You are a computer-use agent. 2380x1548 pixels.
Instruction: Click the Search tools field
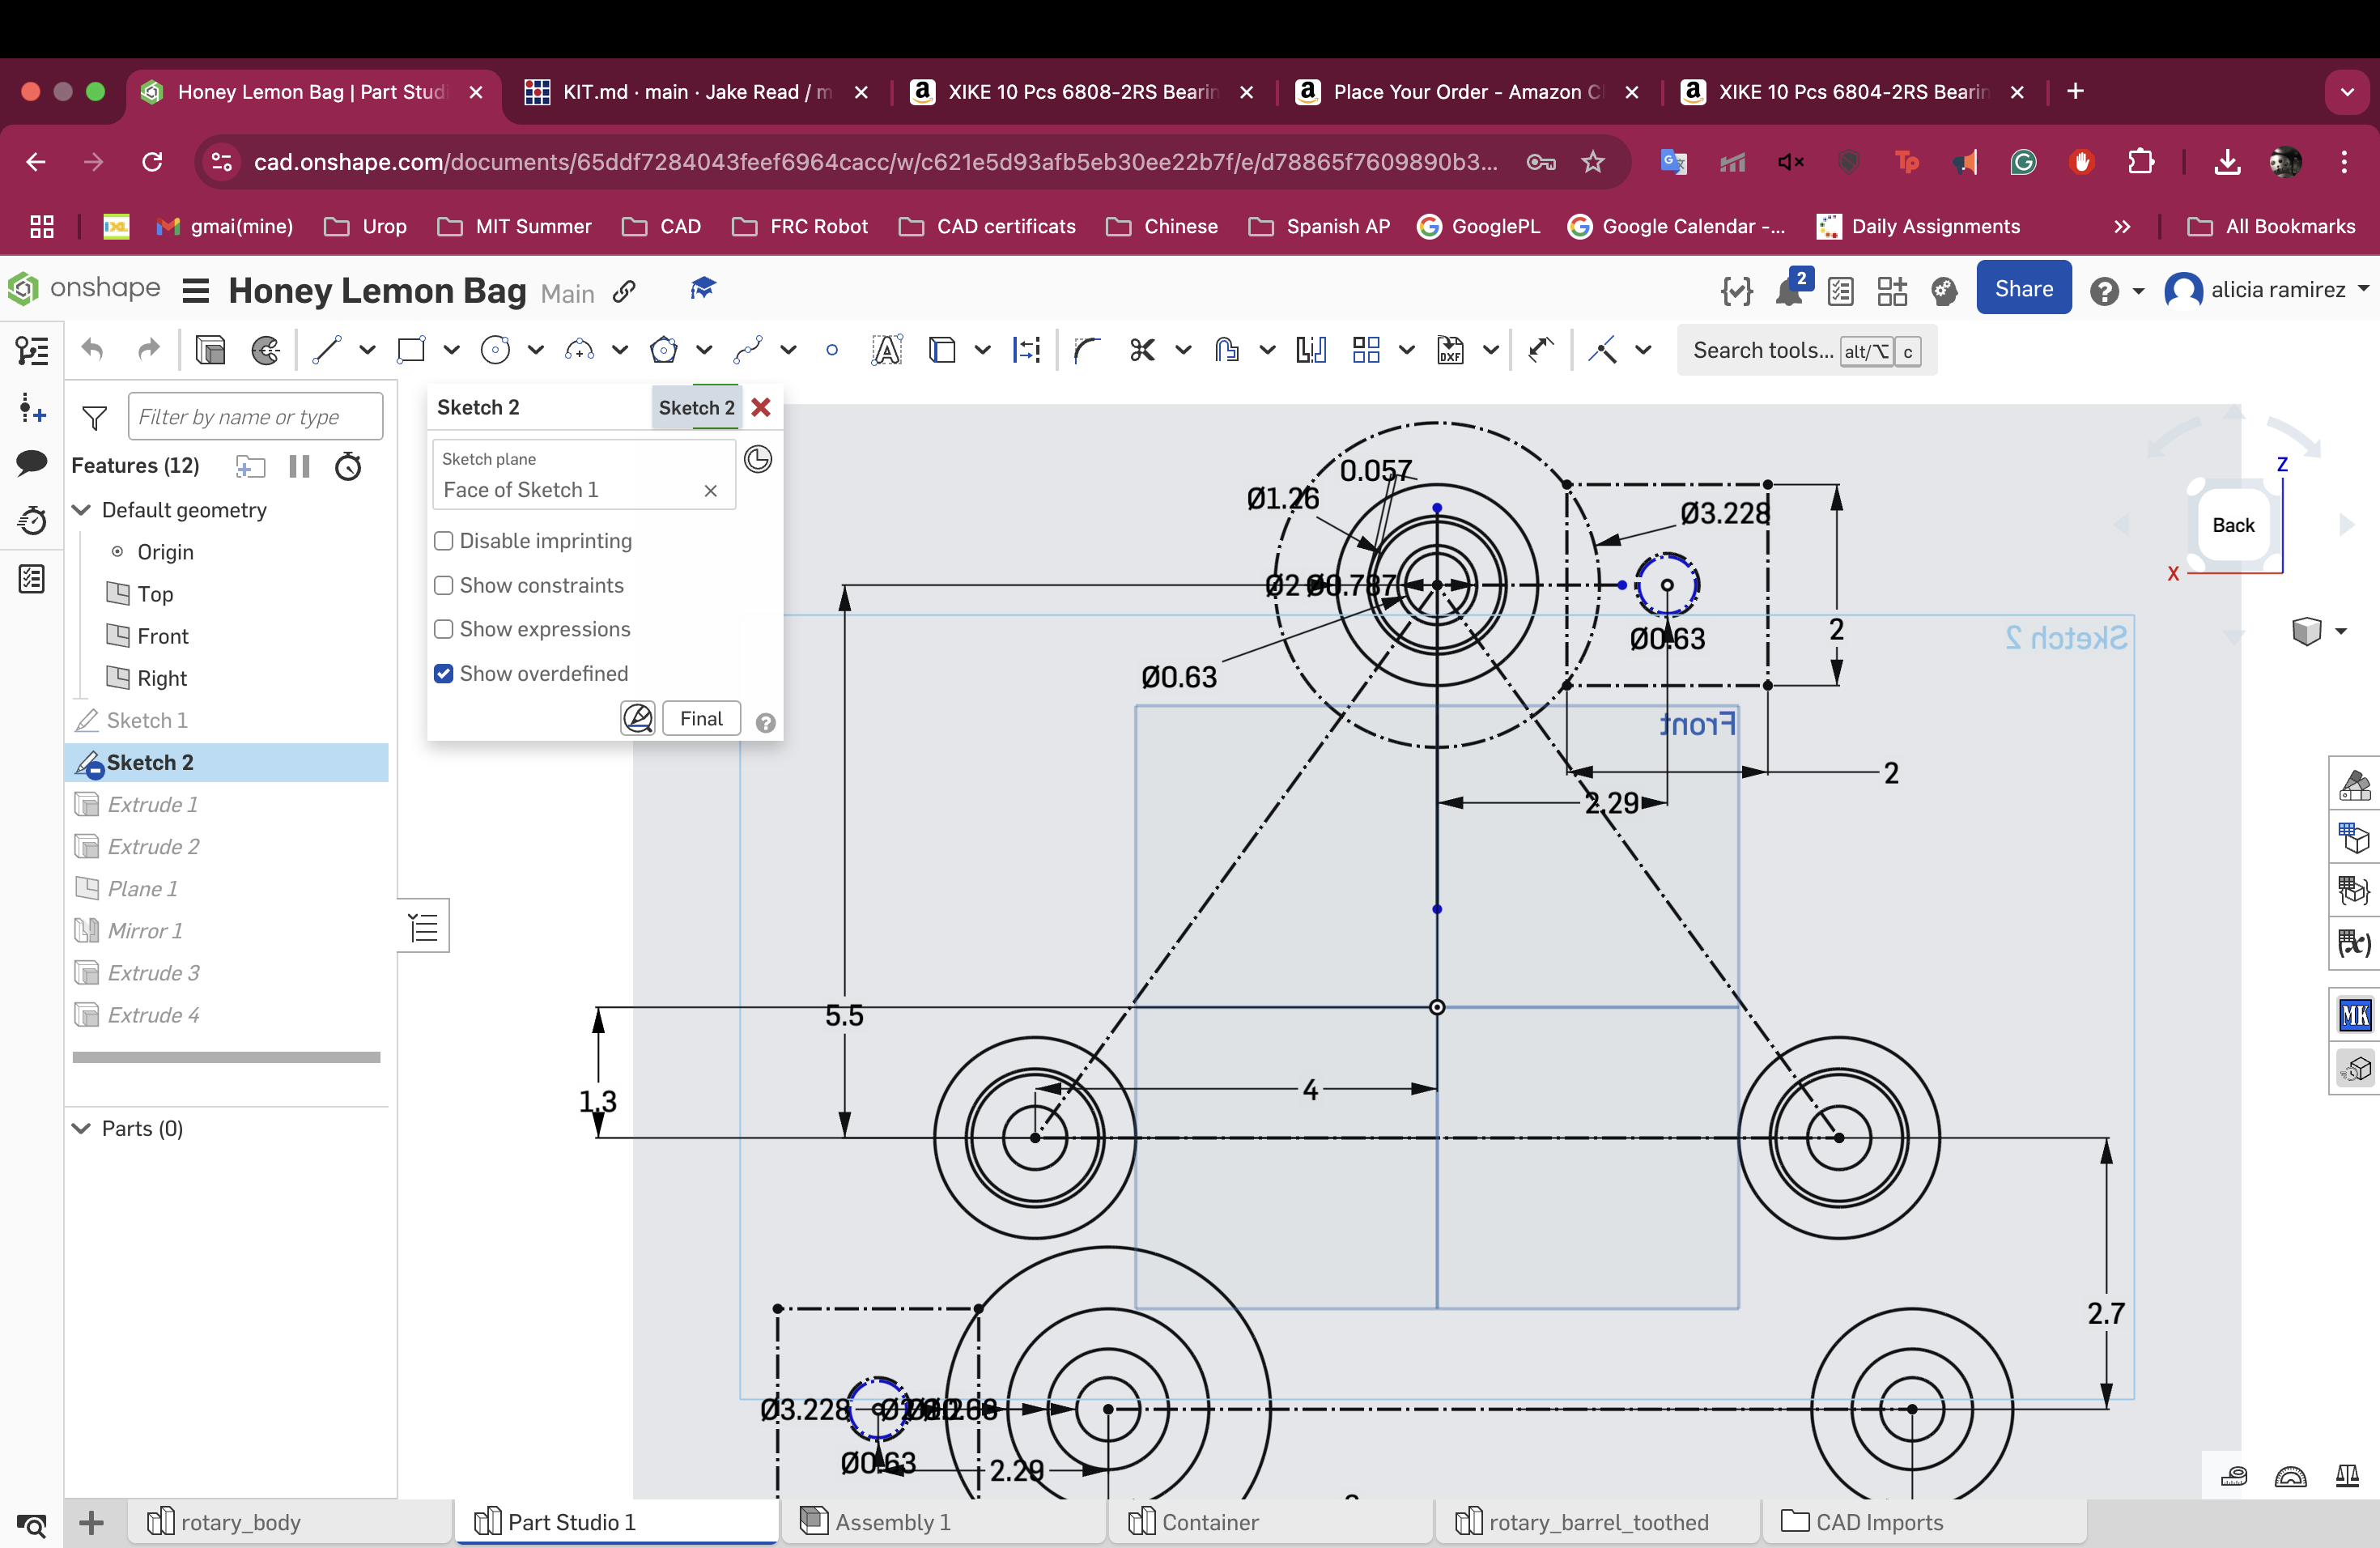point(1806,350)
